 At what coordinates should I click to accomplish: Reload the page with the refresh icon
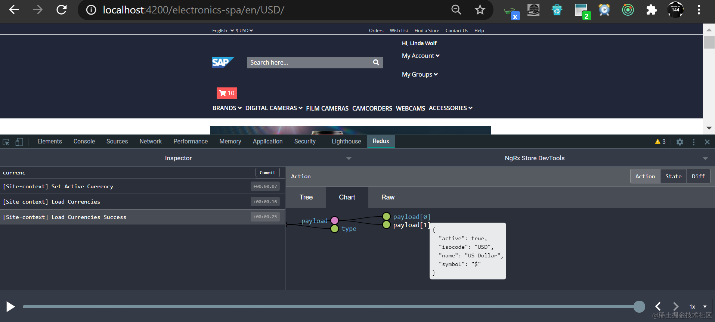61,10
